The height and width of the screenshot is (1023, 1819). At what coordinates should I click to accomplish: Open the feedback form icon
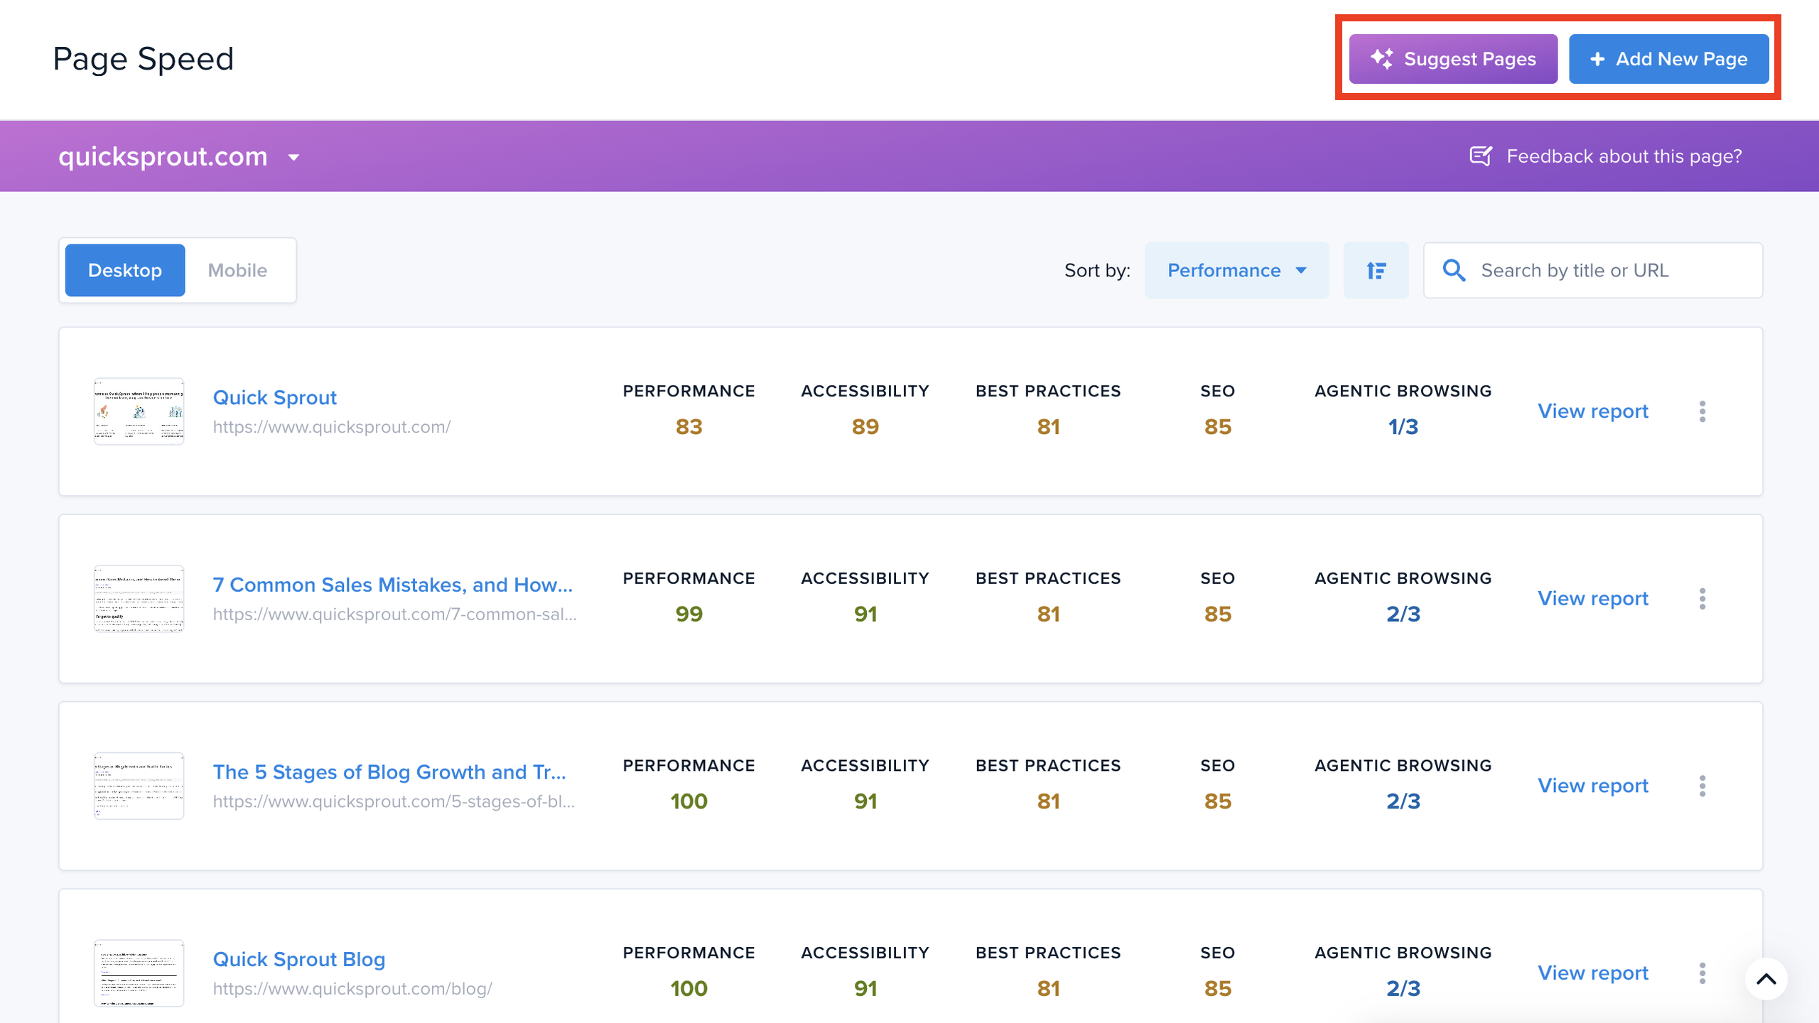[1481, 156]
